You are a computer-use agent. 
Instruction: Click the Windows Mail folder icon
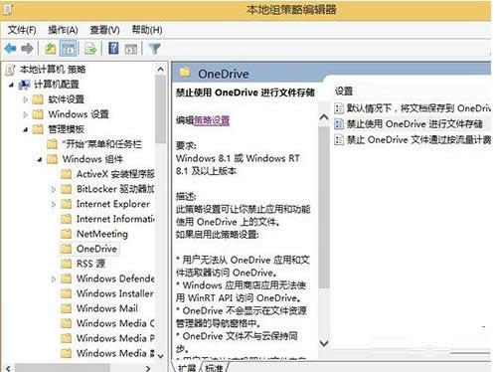tap(67, 308)
